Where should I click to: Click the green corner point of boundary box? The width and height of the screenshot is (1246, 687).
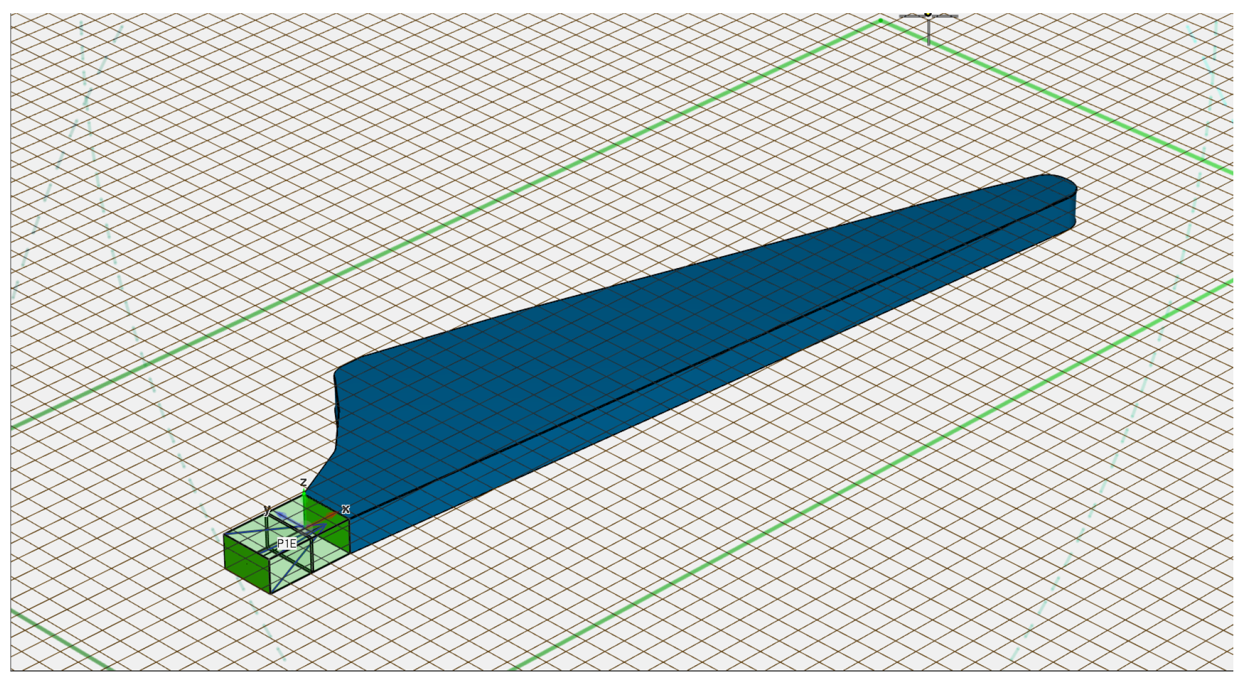[881, 21]
